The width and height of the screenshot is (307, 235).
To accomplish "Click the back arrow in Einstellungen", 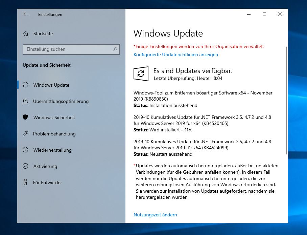I will point(25,14).
